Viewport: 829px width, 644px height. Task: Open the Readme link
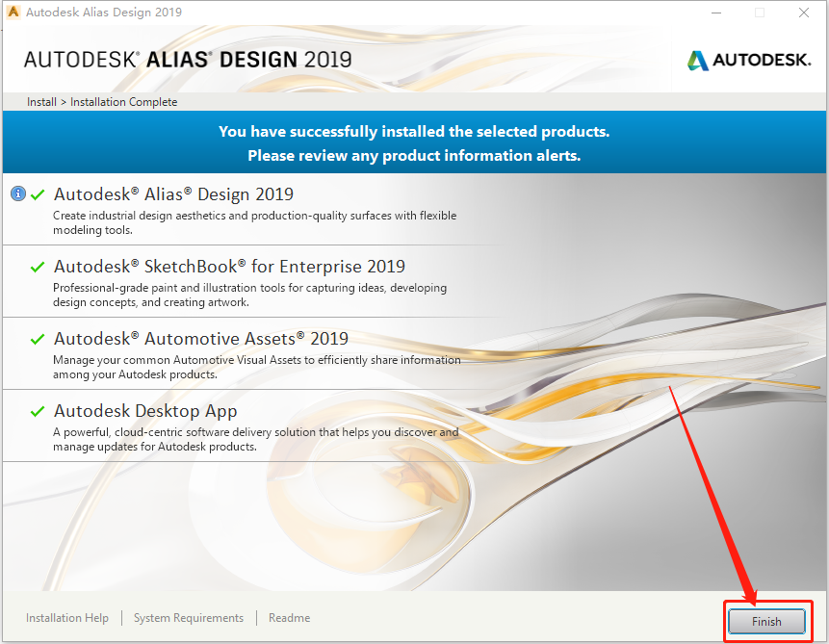289,618
